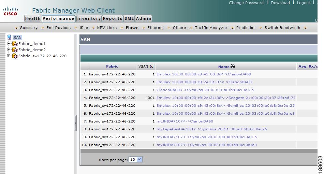
Task: Click the Download link
Action: (x=280, y=3)
